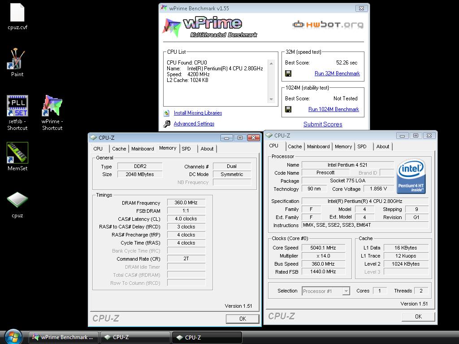Select the middle CPU-Z taskbar button
This screenshot has height=344, width=459.
(135, 337)
